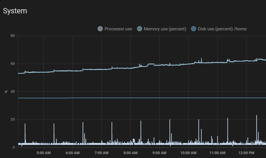Open the memory line peak near 10:30 AM

(x=201, y=59)
